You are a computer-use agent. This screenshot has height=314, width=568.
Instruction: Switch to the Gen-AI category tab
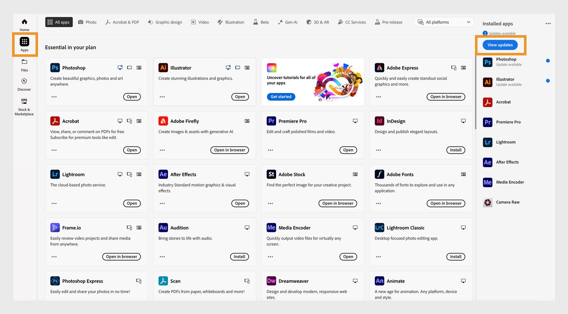point(288,22)
